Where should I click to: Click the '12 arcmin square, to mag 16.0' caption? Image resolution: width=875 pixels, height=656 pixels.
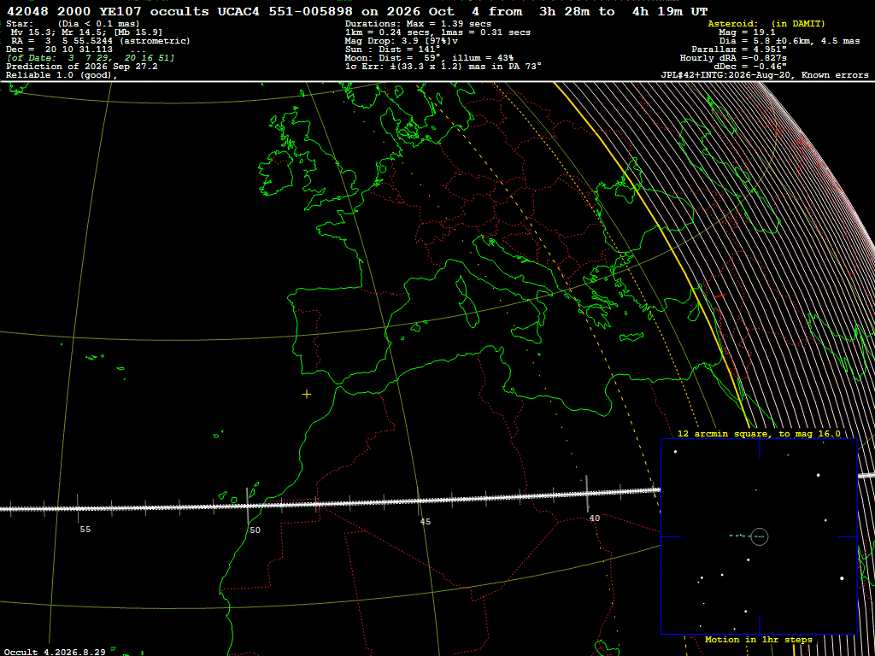pos(759,433)
